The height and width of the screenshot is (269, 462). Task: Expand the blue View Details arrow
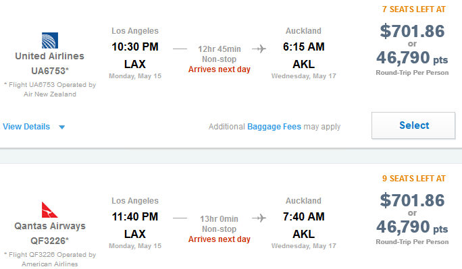[62, 127]
